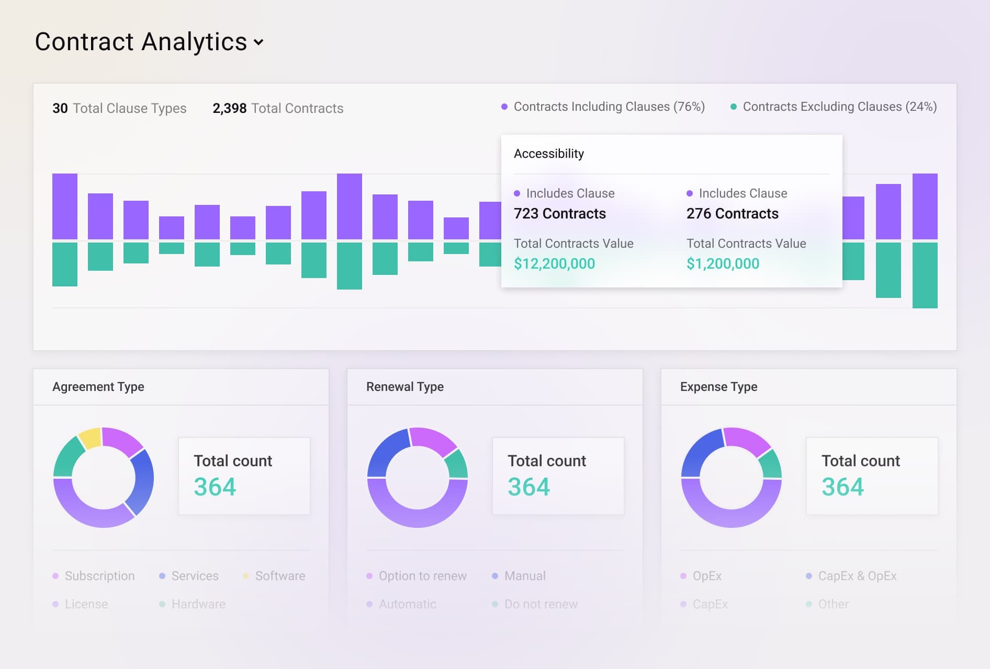Click the $12,200,000 total contracts value

coord(555,263)
